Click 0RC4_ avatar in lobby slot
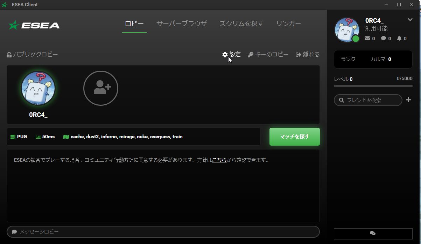 [x=38, y=88]
